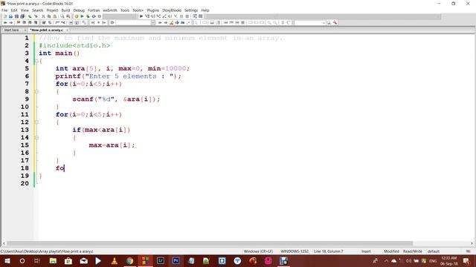Click the Jump back arrow icon
Image resolution: width=476 pixels, height=267 pixels.
point(5,23)
